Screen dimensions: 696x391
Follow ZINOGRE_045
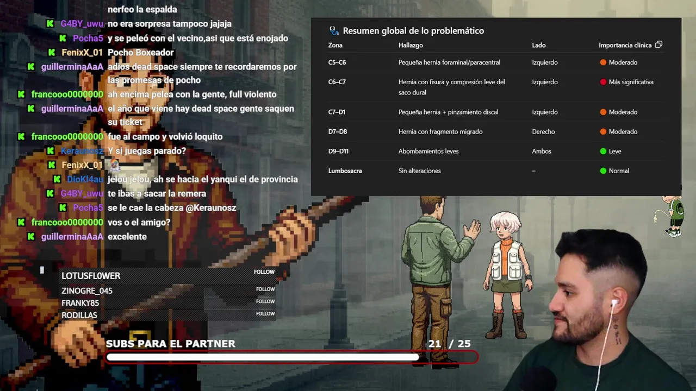click(x=265, y=289)
